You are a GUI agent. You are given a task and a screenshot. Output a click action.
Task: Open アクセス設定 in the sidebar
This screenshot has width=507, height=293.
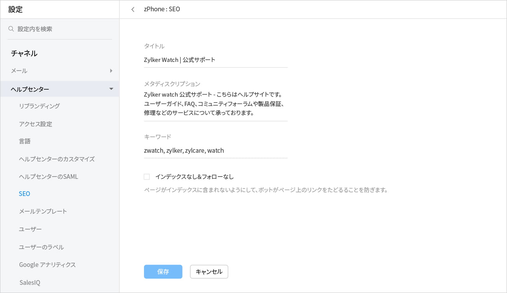click(35, 124)
